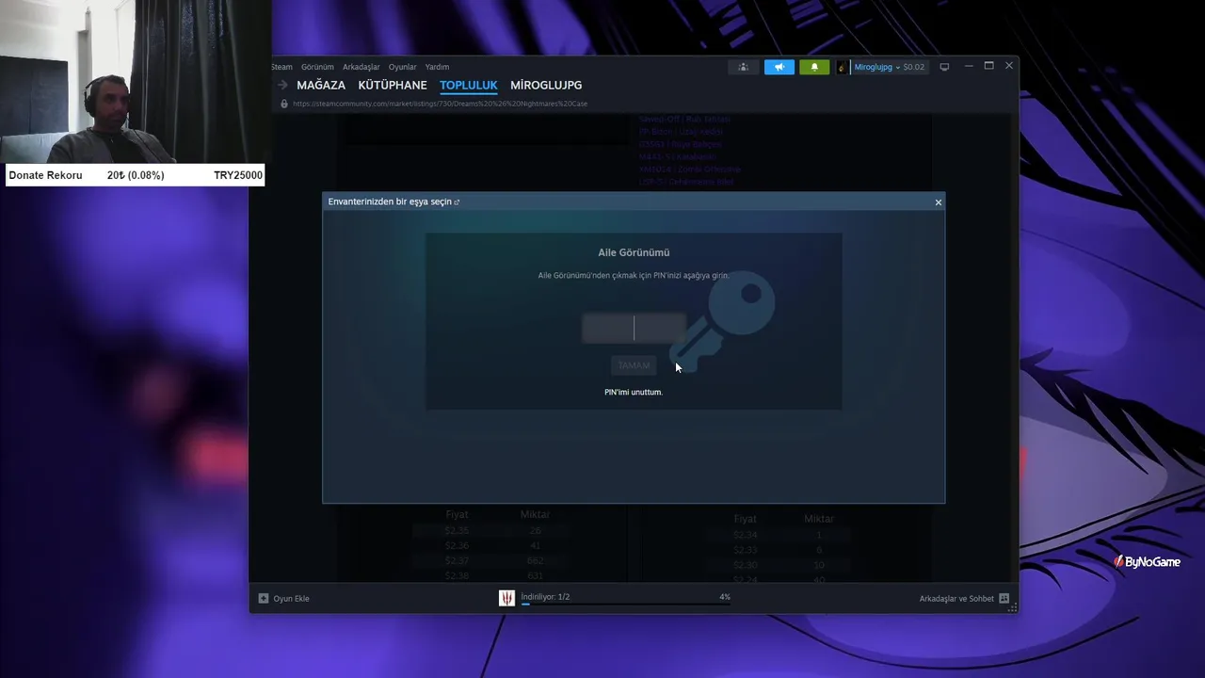Screen dimensions: 1205x678
Task: Click the downloading game's thumbnail icon
Action: tap(506, 598)
